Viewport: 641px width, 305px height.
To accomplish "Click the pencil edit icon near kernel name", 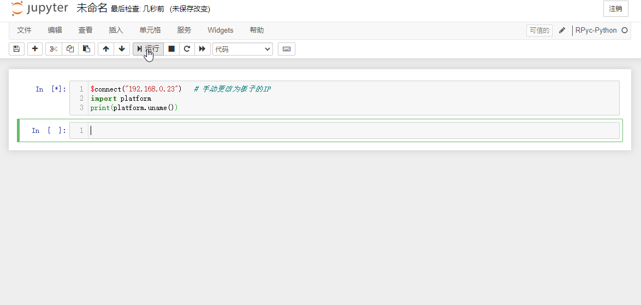I will coord(562,30).
